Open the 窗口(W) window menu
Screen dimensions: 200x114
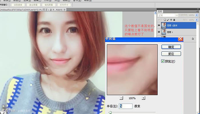coord(77,1)
